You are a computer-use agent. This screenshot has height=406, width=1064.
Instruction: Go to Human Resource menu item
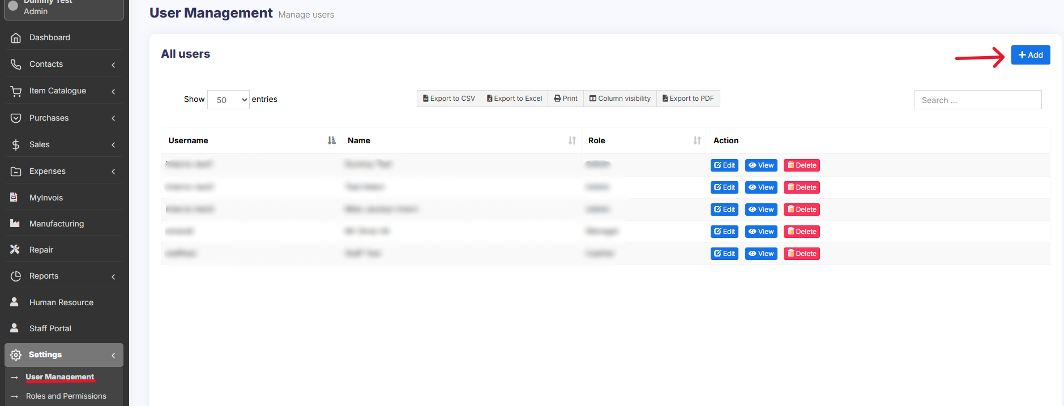61,302
